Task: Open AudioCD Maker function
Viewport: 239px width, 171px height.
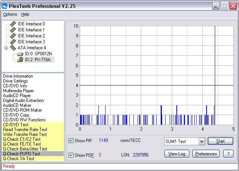Action: [17, 105]
